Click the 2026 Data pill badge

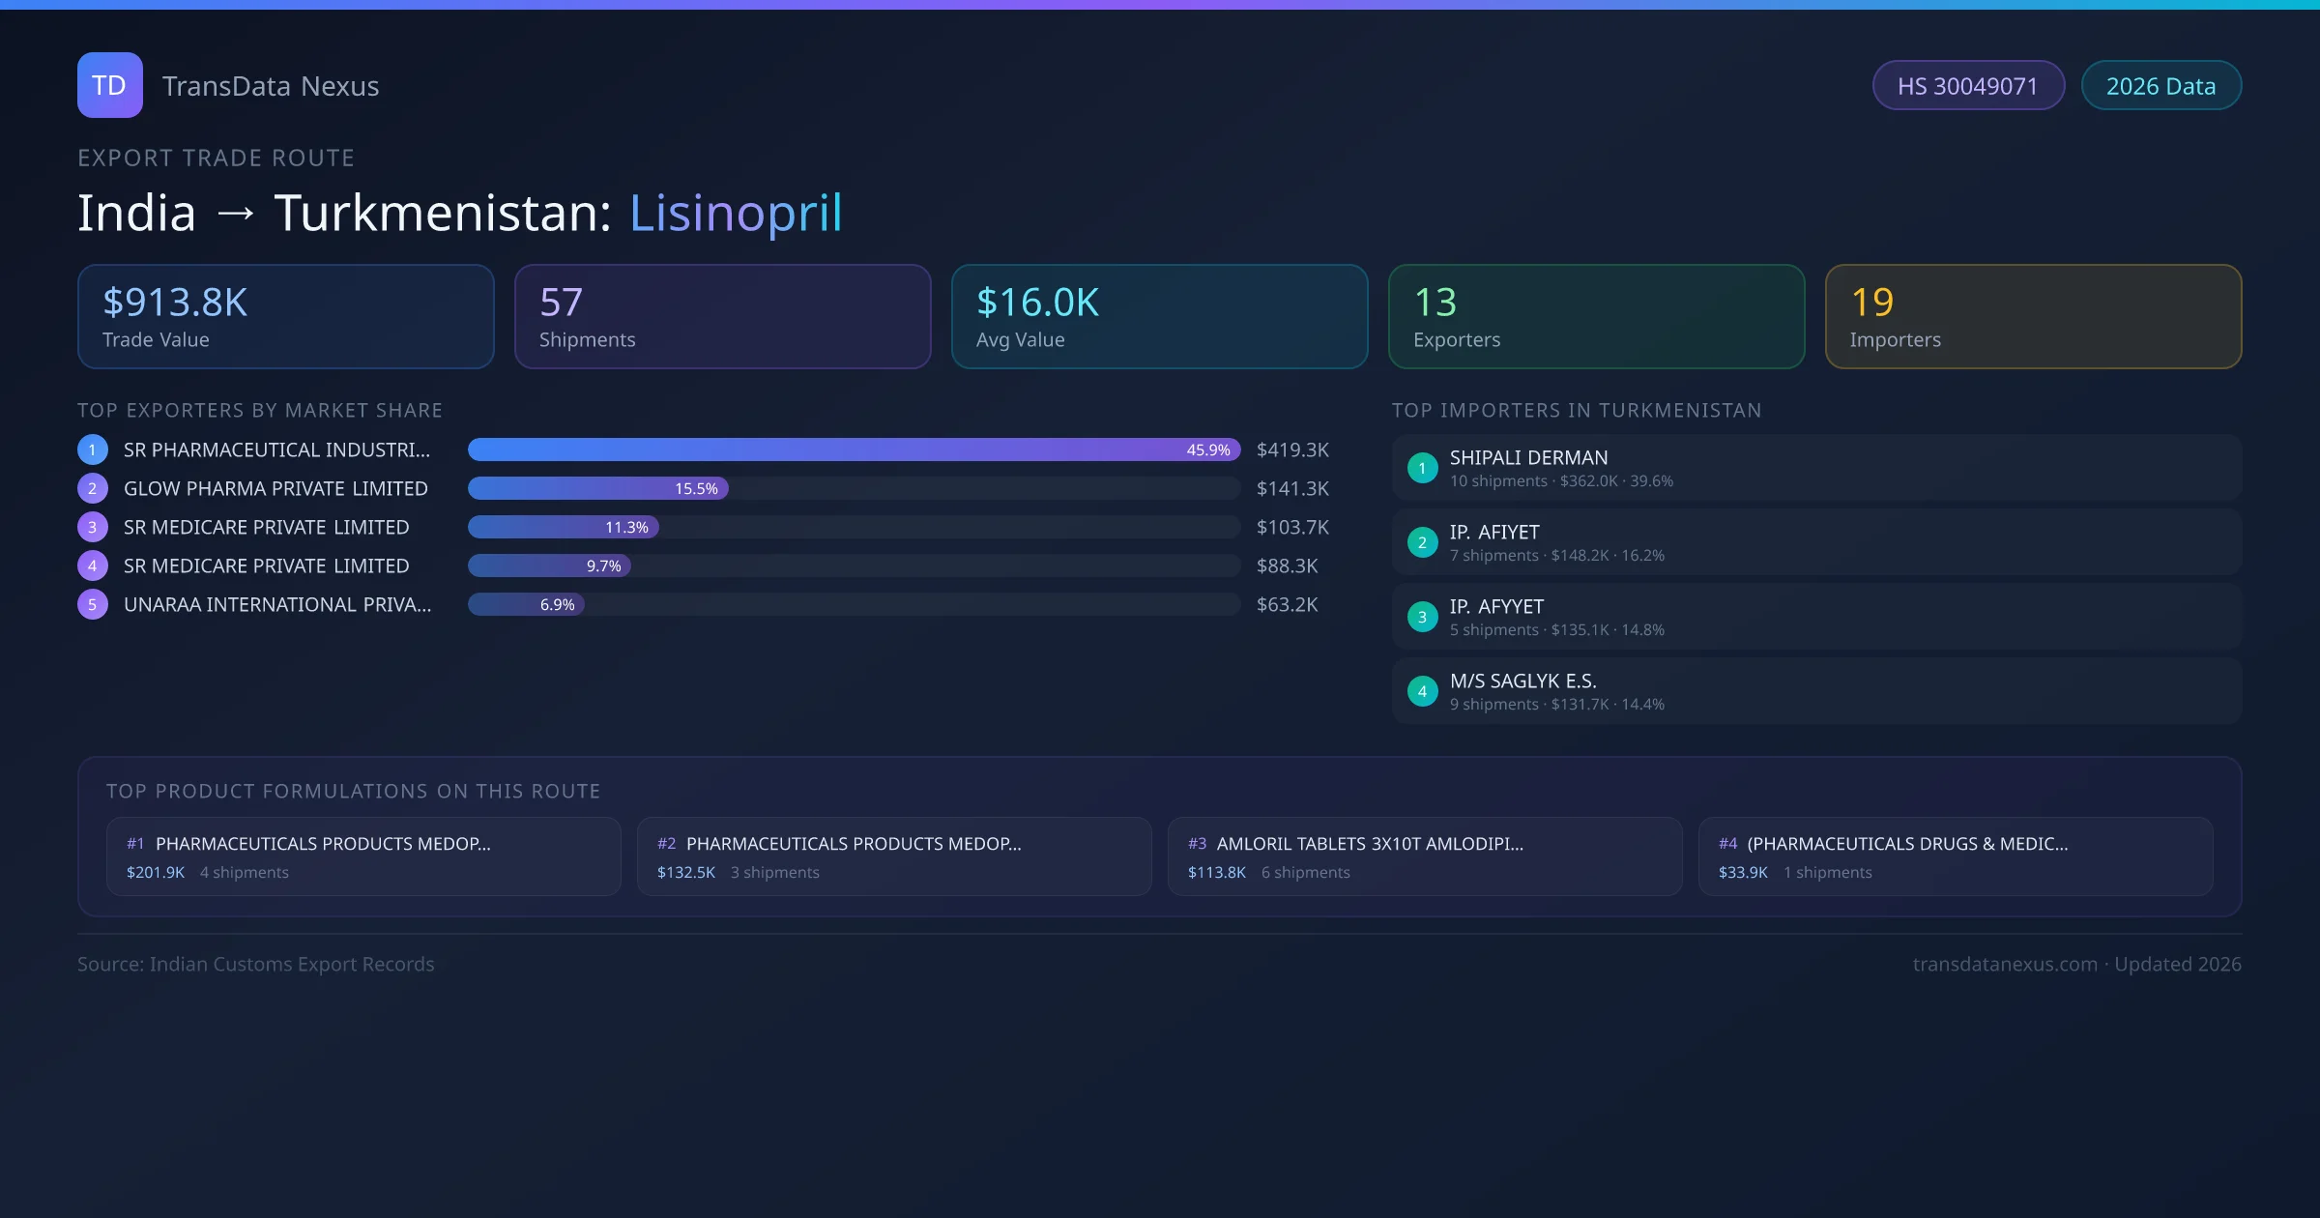coord(2160,86)
